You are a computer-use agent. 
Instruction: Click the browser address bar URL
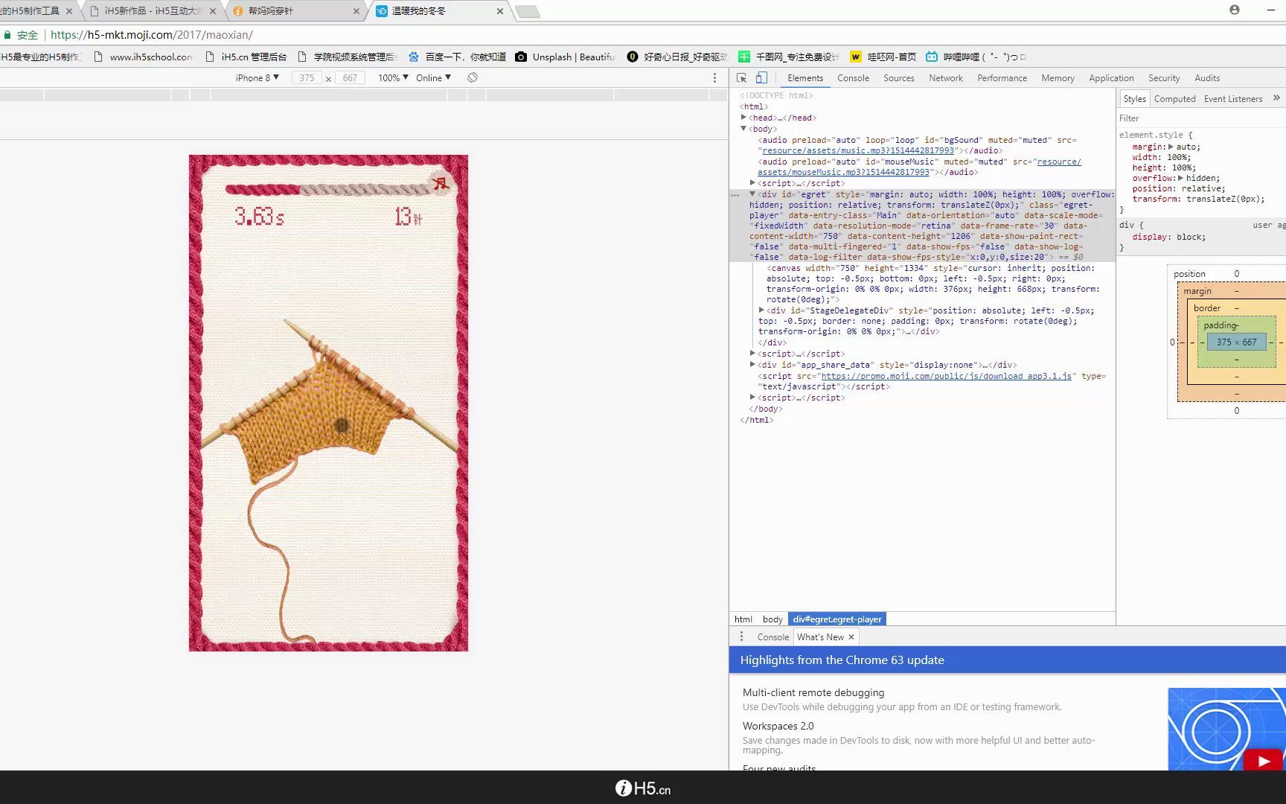[x=152, y=35]
